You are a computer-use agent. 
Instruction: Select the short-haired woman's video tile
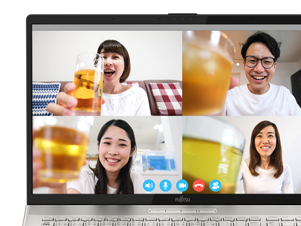click(107, 73)
